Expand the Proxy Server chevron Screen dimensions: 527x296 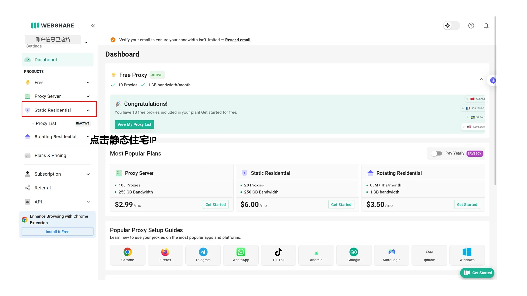tap(88, 96)
